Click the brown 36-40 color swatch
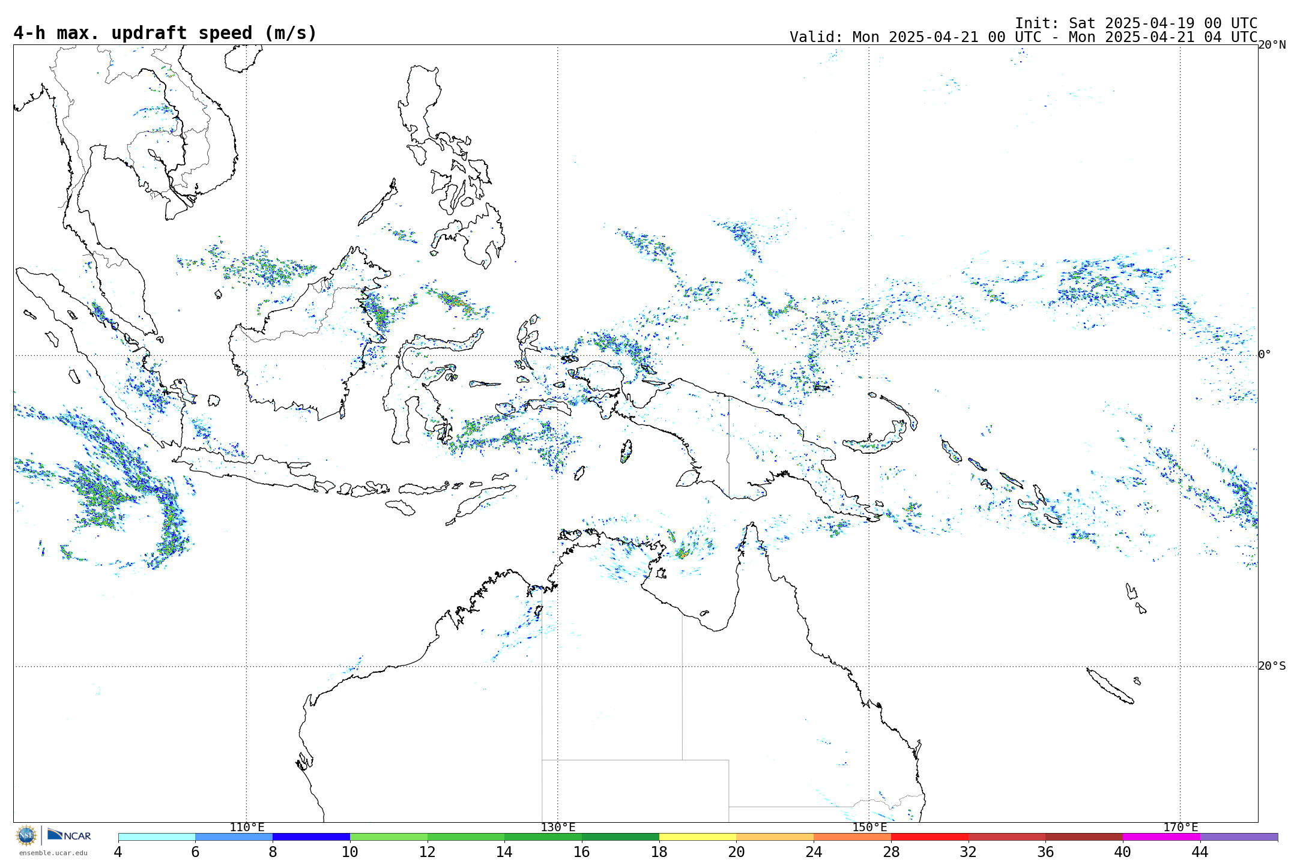The image size is (1297, 860). click(1084, 837)
